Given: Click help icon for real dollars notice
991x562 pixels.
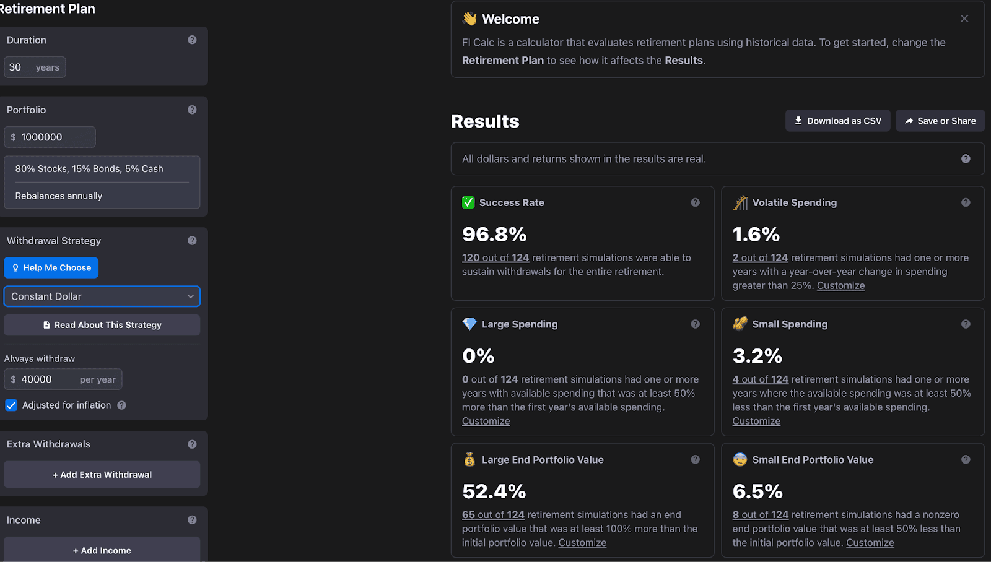Looking at the screenshot, I should [x=966, y=159].
